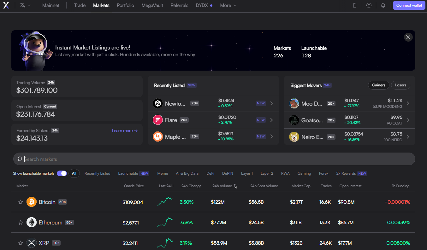This screenshot has width=427, height=250.
Task: Select the Markets tab
Action: 101,5
